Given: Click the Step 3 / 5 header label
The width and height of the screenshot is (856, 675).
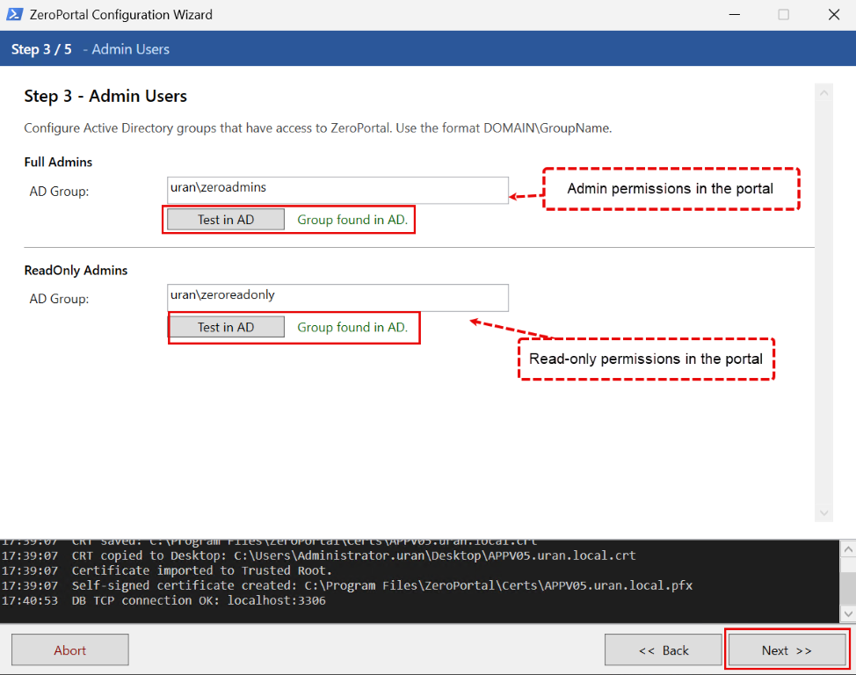Looking at the screenshot, I should click(x=41, y=49).
